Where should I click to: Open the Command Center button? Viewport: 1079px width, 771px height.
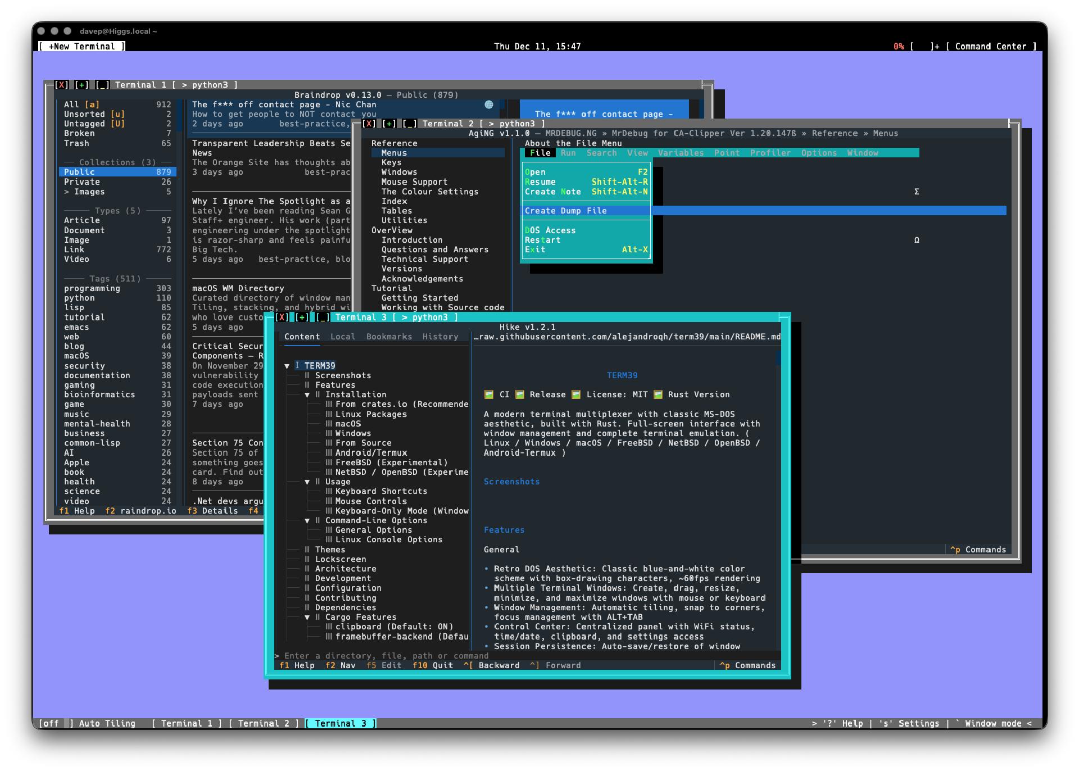tap(990, 47)
